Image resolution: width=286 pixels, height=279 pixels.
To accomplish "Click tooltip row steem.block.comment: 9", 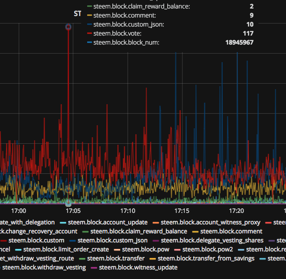I will (170, 16).
